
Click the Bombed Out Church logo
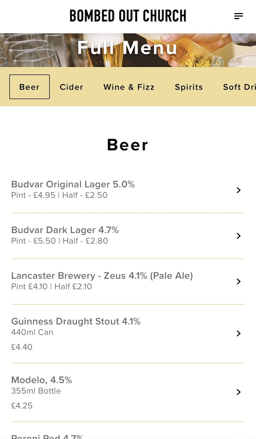coord(128,16)
